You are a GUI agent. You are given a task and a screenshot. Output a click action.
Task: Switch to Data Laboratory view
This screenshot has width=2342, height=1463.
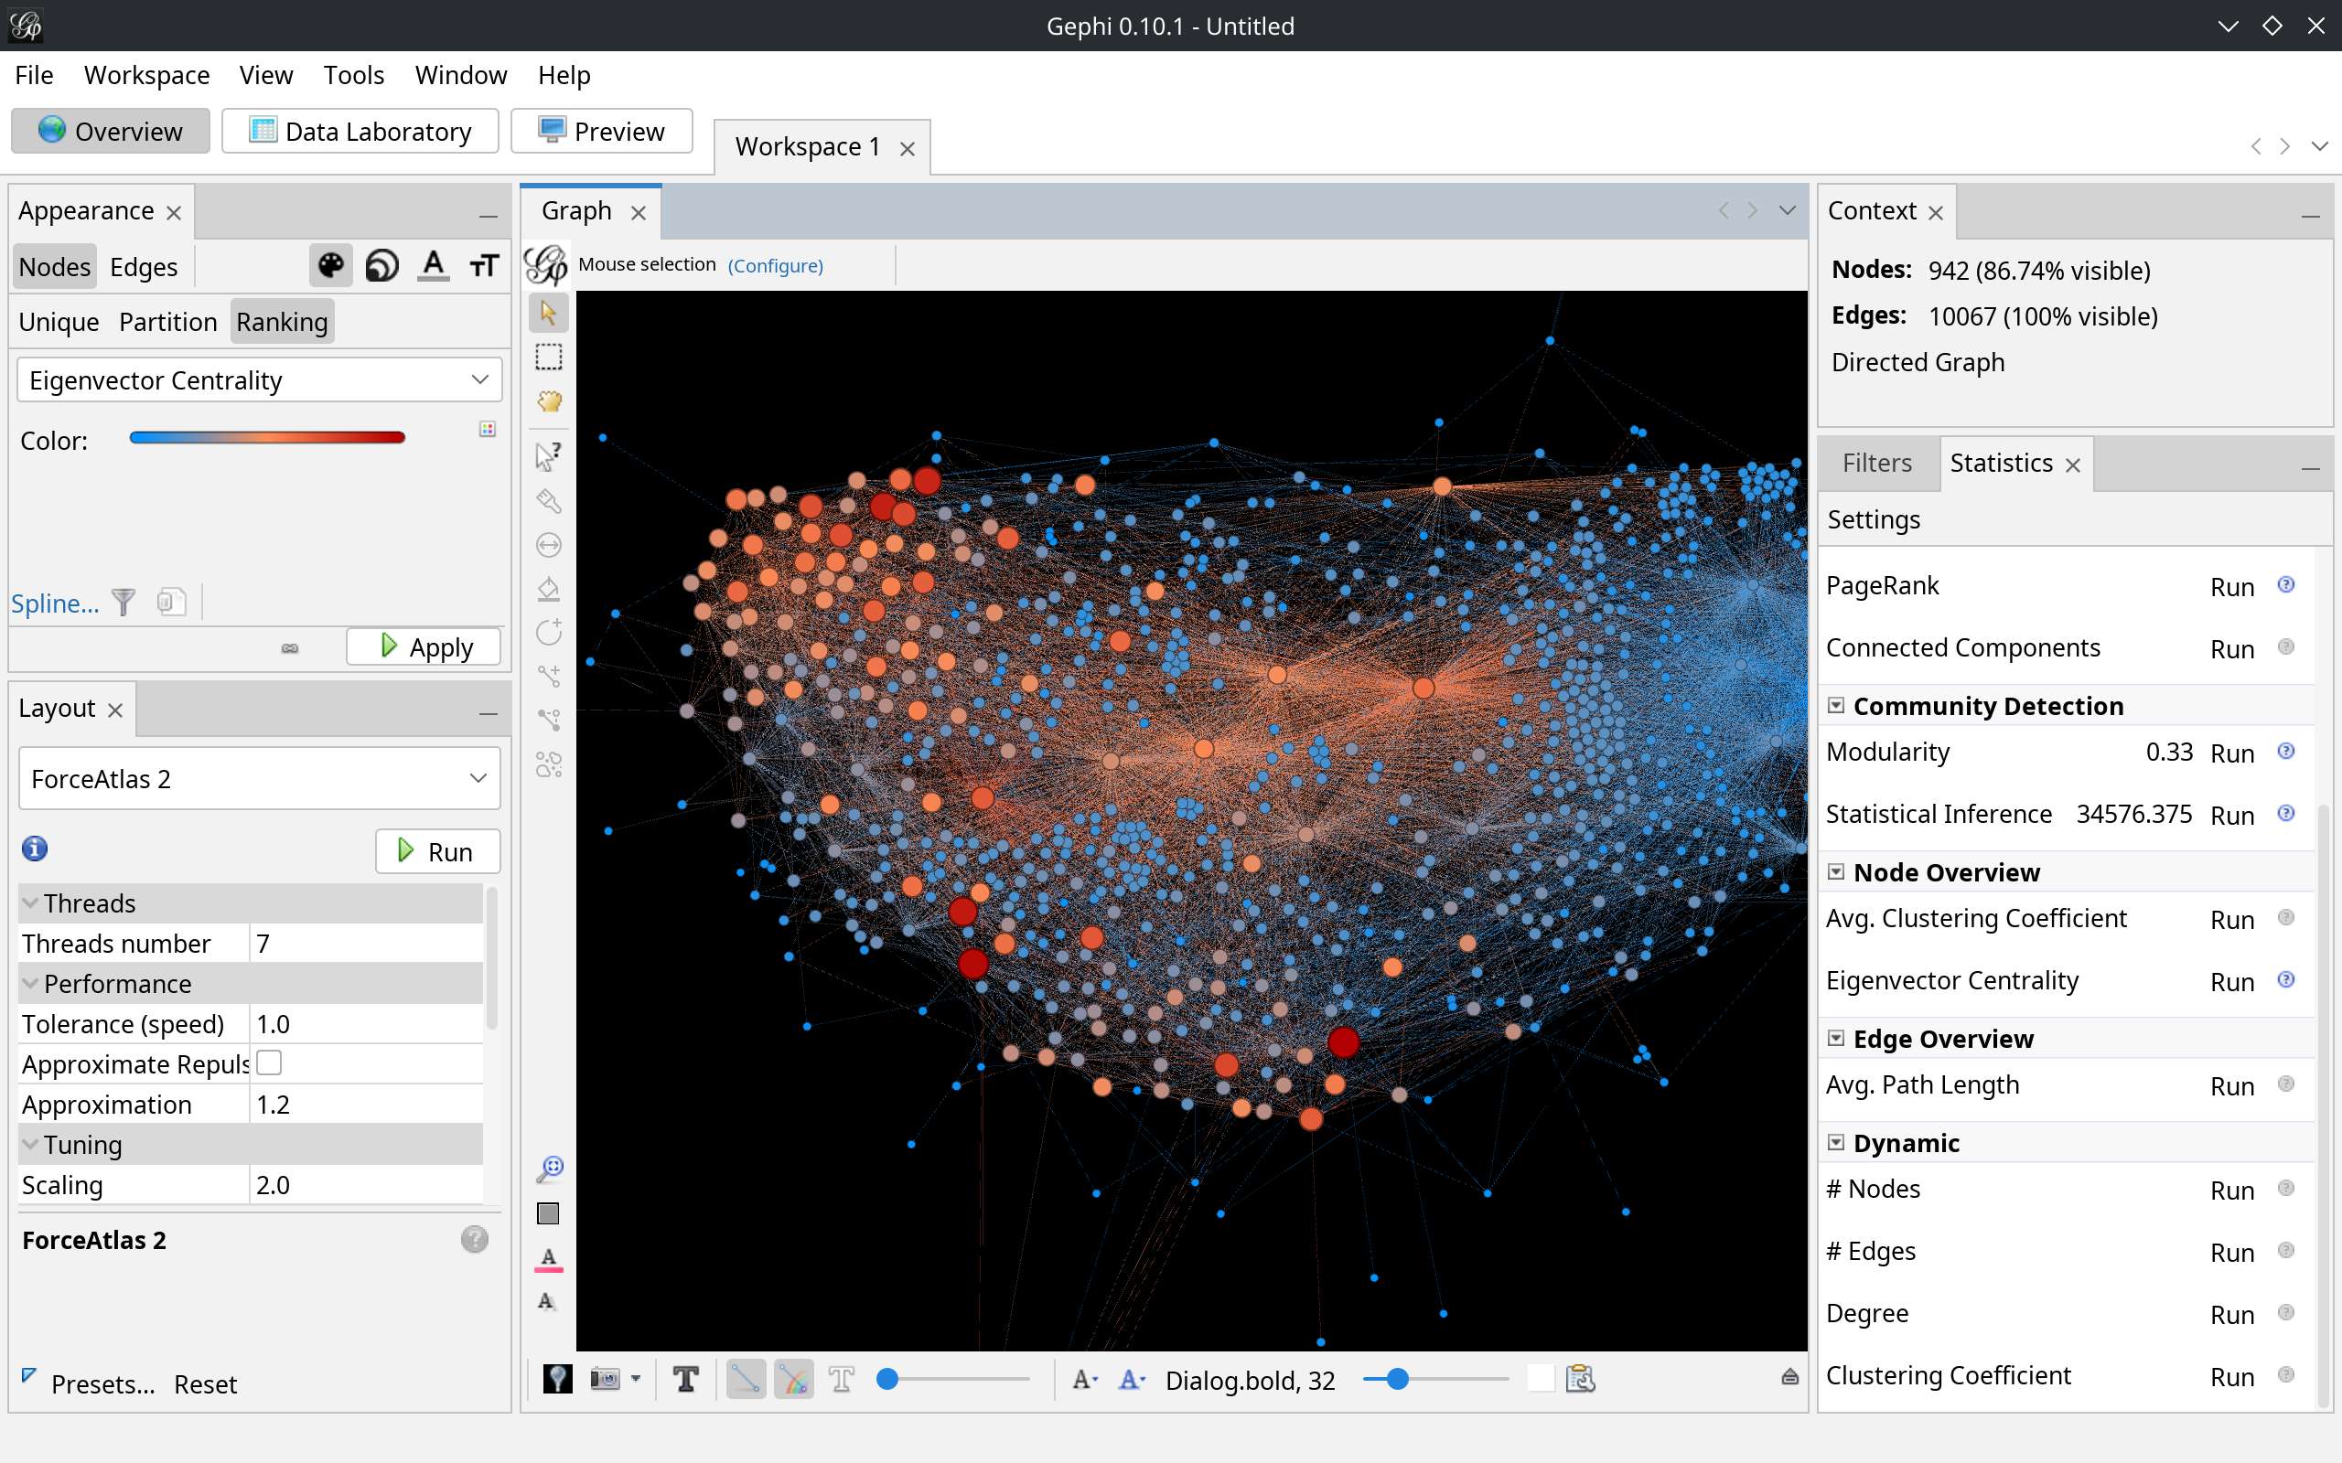360,131
